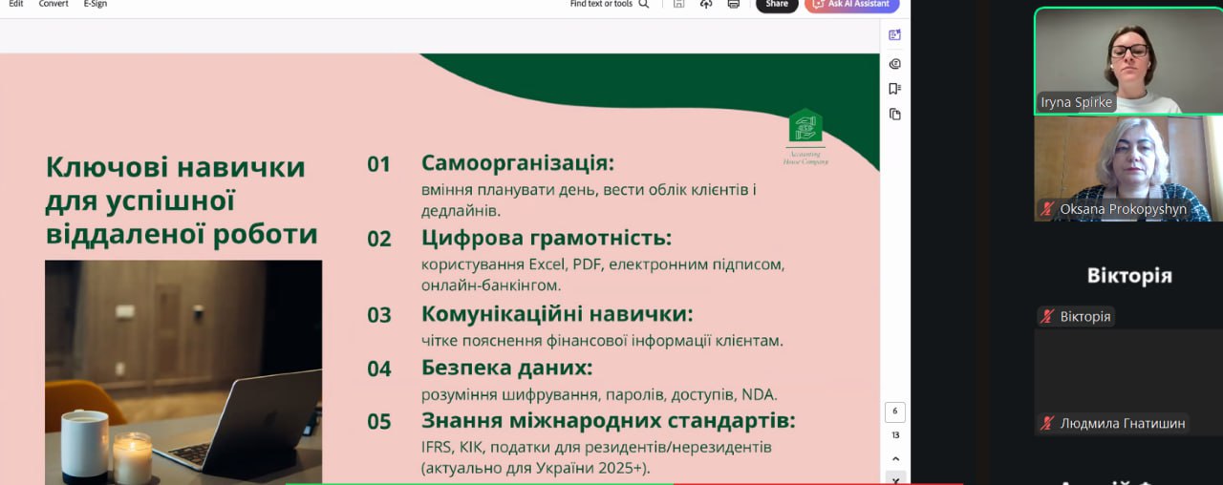The image size is (1223, 485).
Task: Click the search magnifier icon in toolbar
Action: tap(644, 4)
